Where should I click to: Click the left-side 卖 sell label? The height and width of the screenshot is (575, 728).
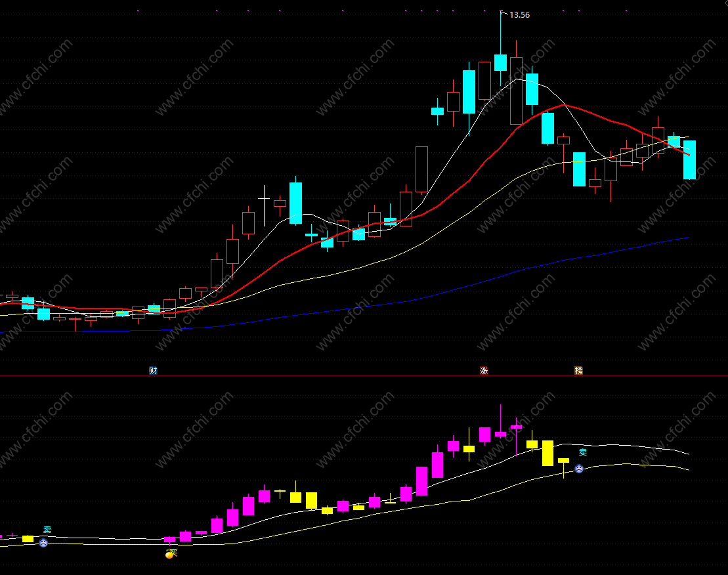coord(47,530)
